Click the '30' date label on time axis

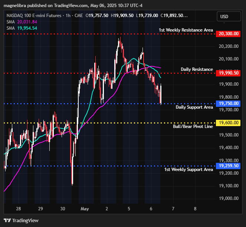tap(63, 209)
